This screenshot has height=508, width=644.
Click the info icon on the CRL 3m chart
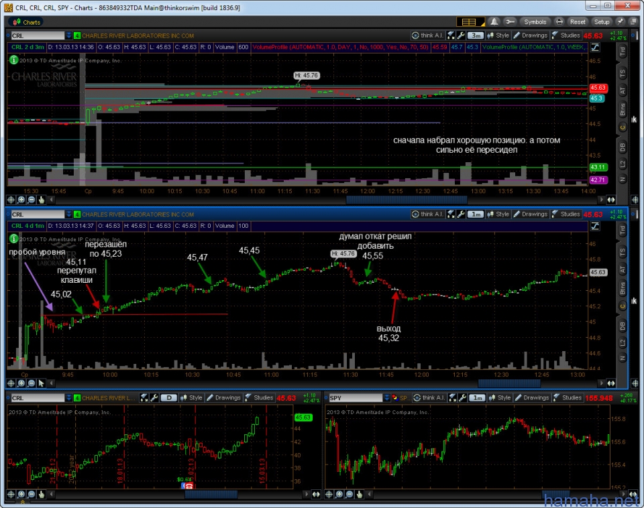(13, 60)
